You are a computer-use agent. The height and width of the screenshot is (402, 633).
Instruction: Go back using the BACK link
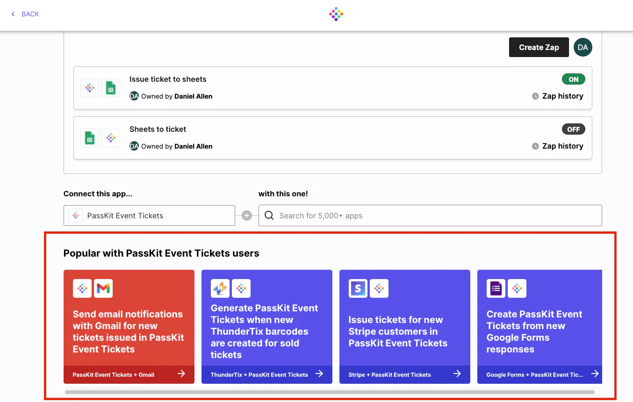(x=30, y=14)
